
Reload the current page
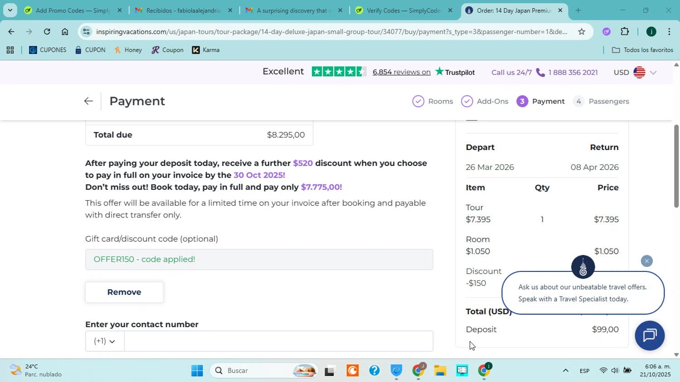click(47, 32)
